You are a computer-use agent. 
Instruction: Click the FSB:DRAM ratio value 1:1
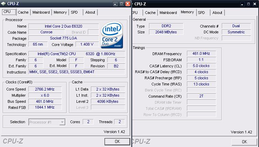201,60
